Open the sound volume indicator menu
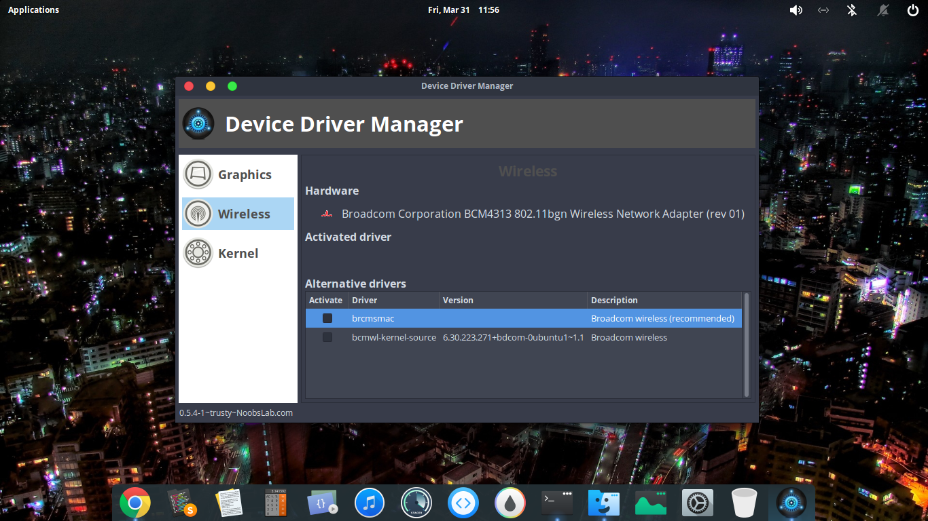928x521 pixels. pos(796,10)
